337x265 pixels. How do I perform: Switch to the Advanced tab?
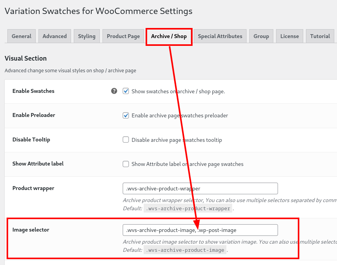click(x=55, y=36)
